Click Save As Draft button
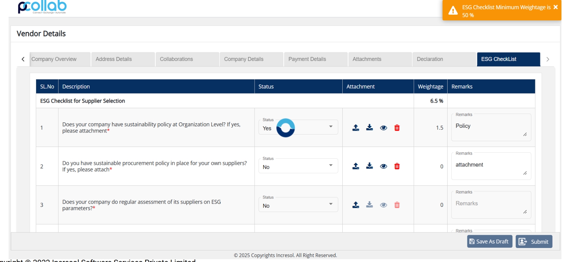Image resolution: width=564 pixels, height=262 pixels. click(489, 242)
